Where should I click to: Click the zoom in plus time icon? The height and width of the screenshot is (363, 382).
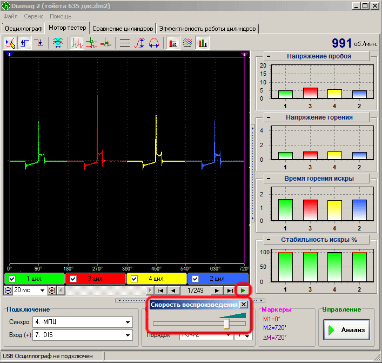52,291
